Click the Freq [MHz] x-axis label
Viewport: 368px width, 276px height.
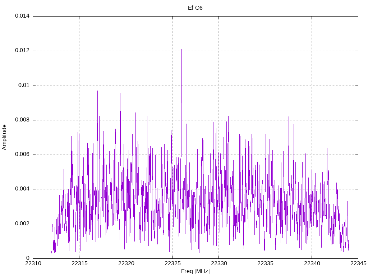pyautogui.click(x=195, y=271)
